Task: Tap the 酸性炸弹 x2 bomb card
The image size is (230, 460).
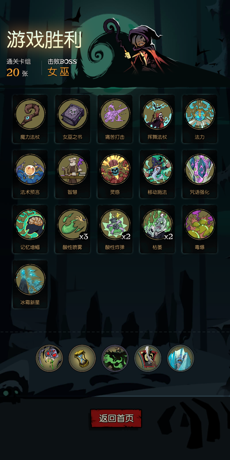Action: tap(115, 229)
